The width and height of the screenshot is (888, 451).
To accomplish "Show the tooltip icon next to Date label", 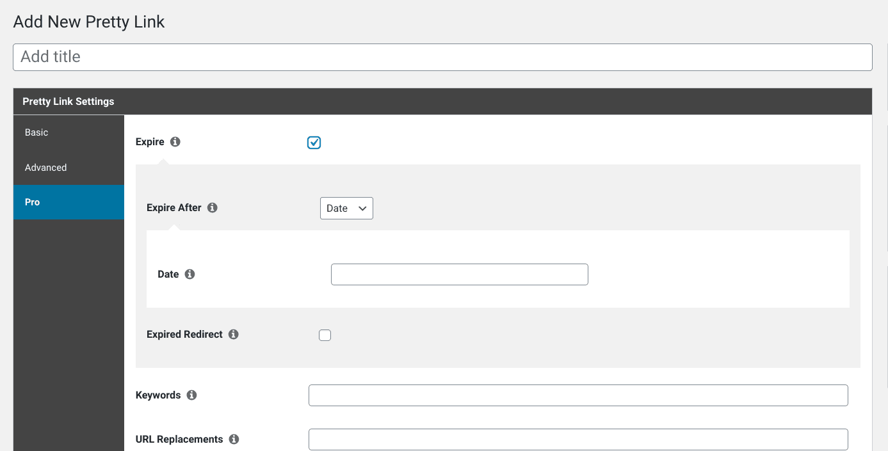I will pos(190,274).
